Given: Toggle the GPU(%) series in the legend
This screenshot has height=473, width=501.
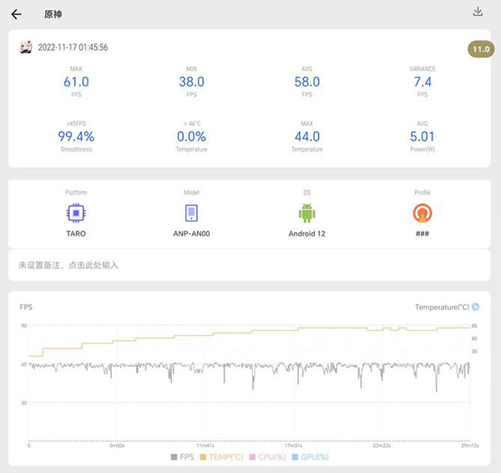Looking at the screenshot, I should [310, 457].
